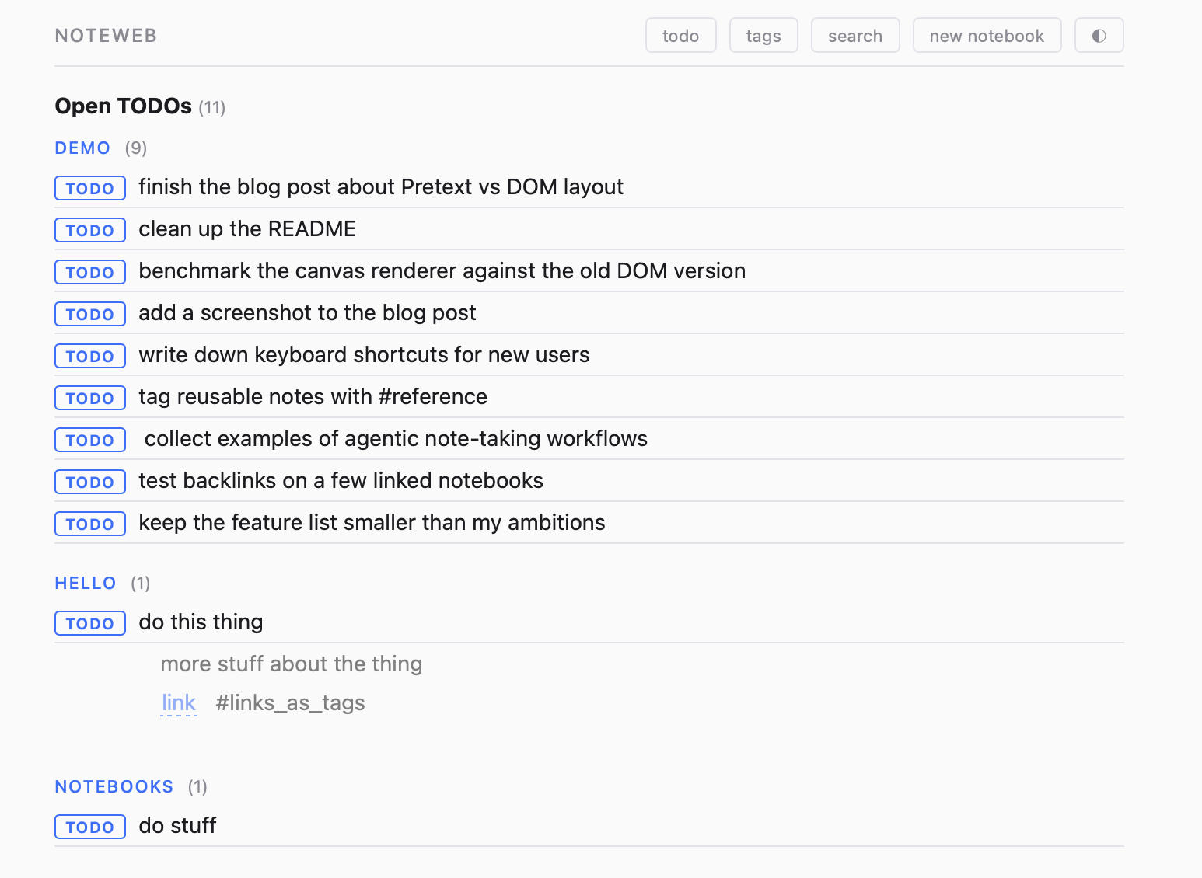Toggle TODO badge for 'do stuff'

pos(90,827)
